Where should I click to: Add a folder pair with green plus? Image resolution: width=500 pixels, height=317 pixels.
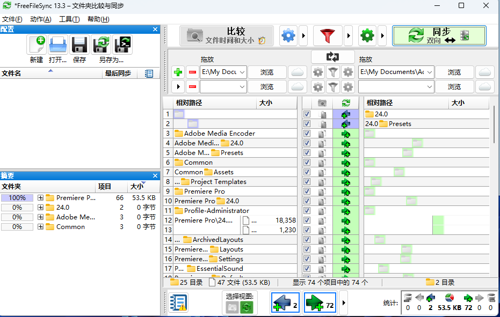178,72
